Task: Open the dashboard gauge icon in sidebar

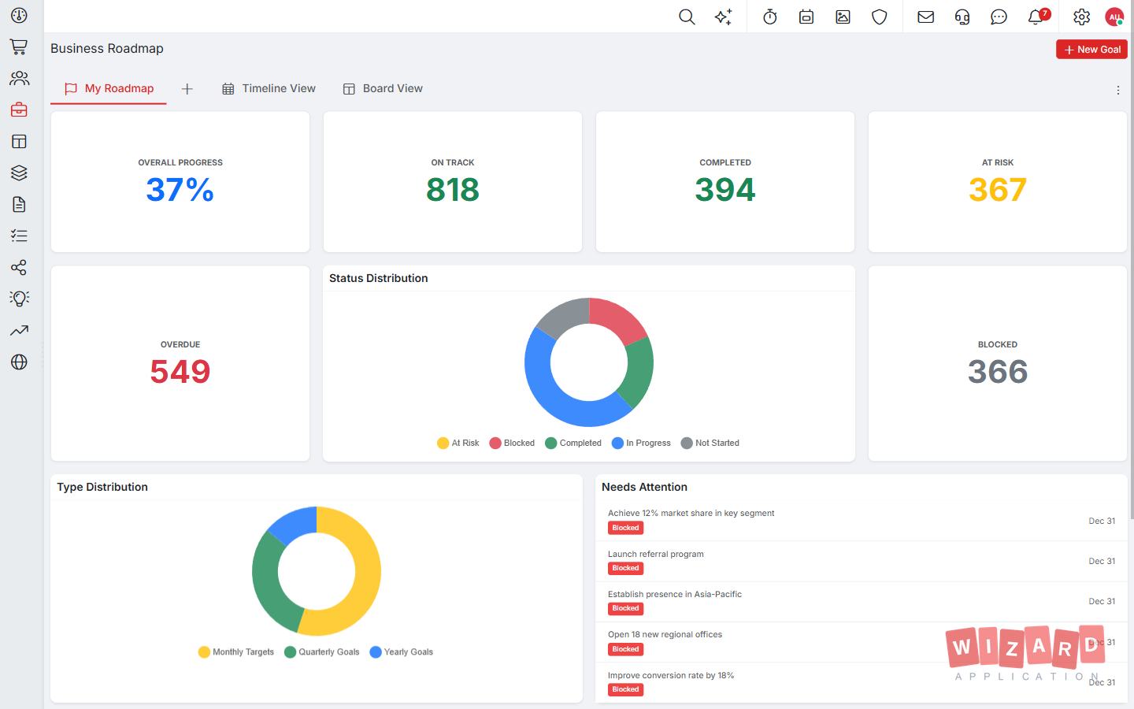Action: click(19, 16)
